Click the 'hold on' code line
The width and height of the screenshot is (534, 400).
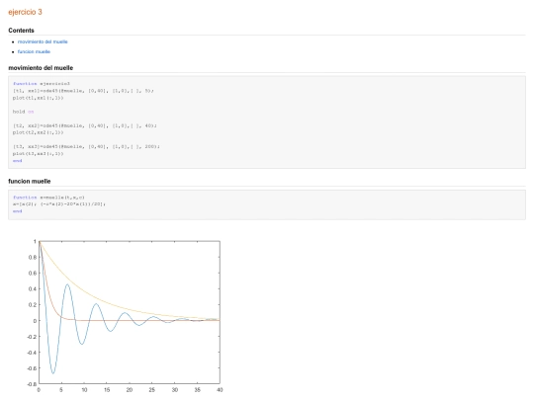pos(23,112)
